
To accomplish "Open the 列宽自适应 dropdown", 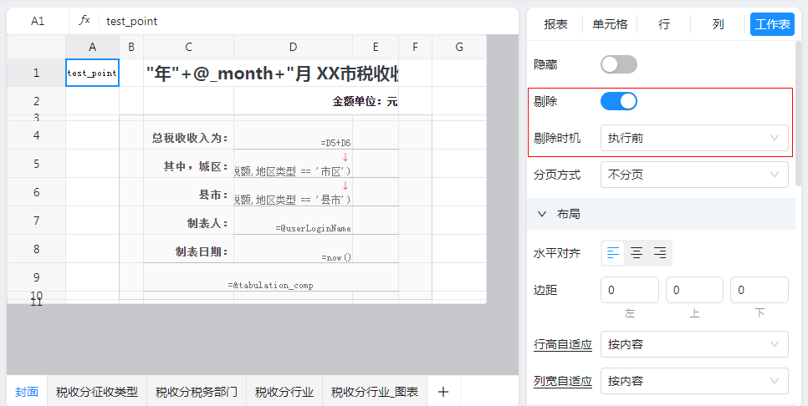I will pyautogui.click(x=693, y=381).
